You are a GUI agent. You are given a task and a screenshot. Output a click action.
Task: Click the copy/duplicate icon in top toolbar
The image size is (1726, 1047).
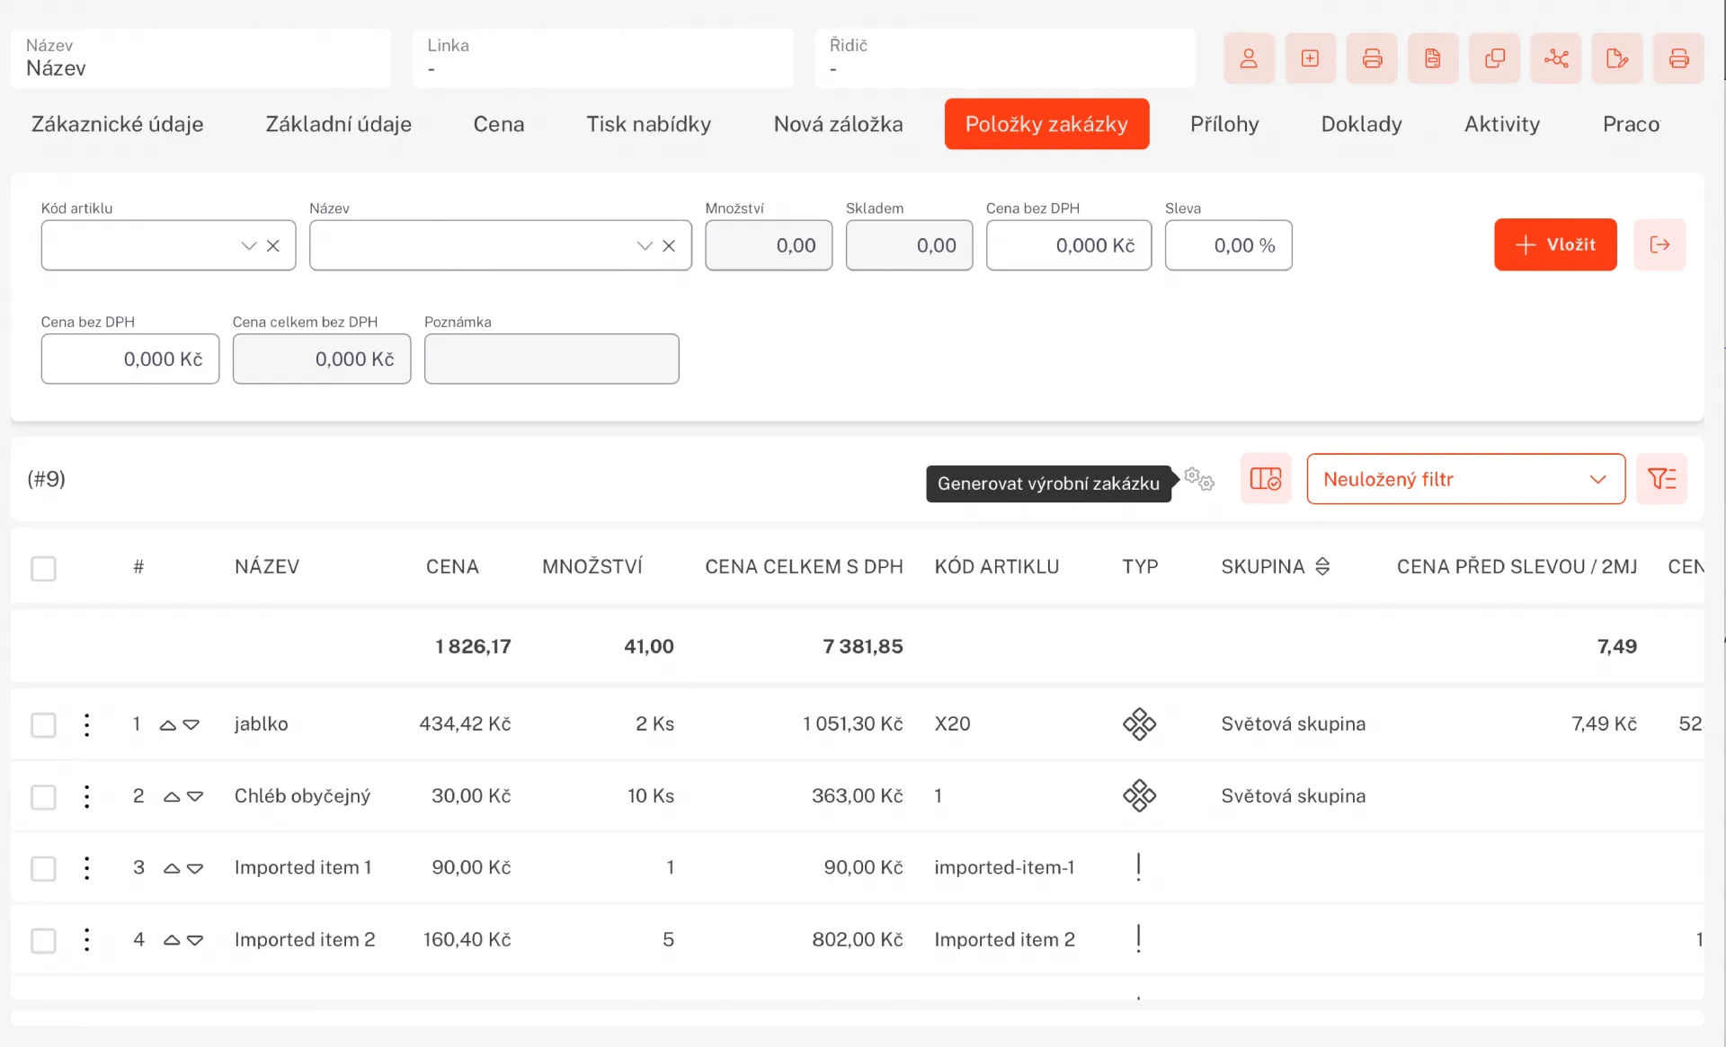[1494, 59]
